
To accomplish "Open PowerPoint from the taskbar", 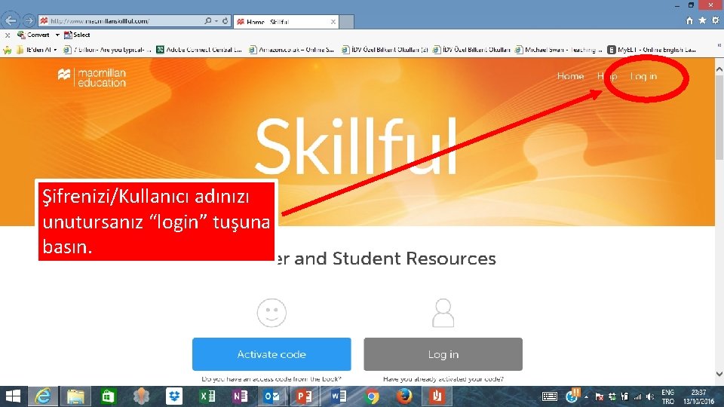I will (x=304, y=396).
